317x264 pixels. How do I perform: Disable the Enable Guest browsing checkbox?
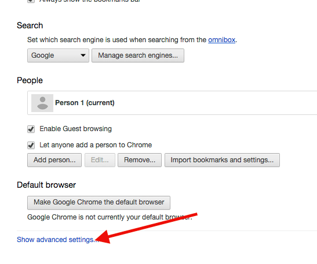pos(31,129)
